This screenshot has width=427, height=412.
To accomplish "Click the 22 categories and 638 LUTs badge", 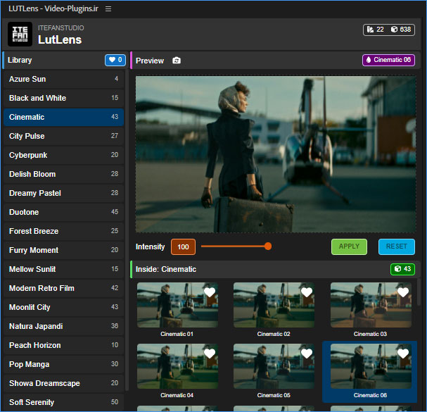I will coord(388,30).
